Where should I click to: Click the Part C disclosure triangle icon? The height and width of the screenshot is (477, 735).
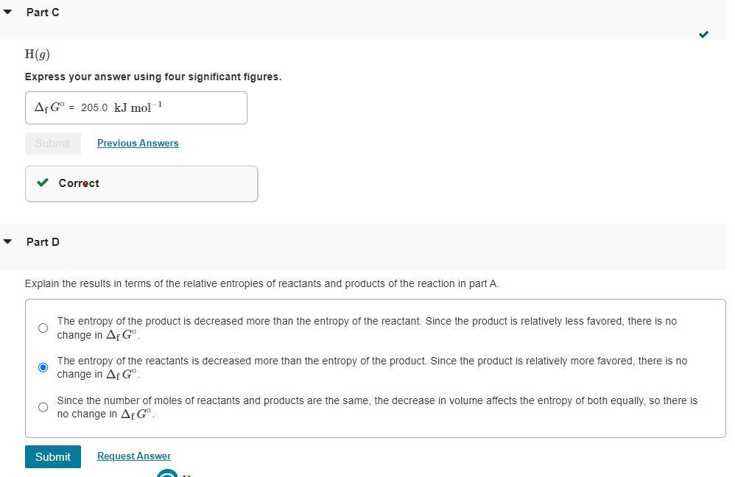click(x=7, y=11)
